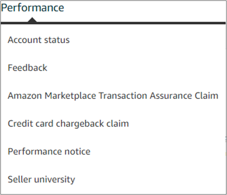The height and width of the screenshot is (195, 227).
Task: Open the A-to-z Transaction Assurance Claim link
Action: pos(113,96)
